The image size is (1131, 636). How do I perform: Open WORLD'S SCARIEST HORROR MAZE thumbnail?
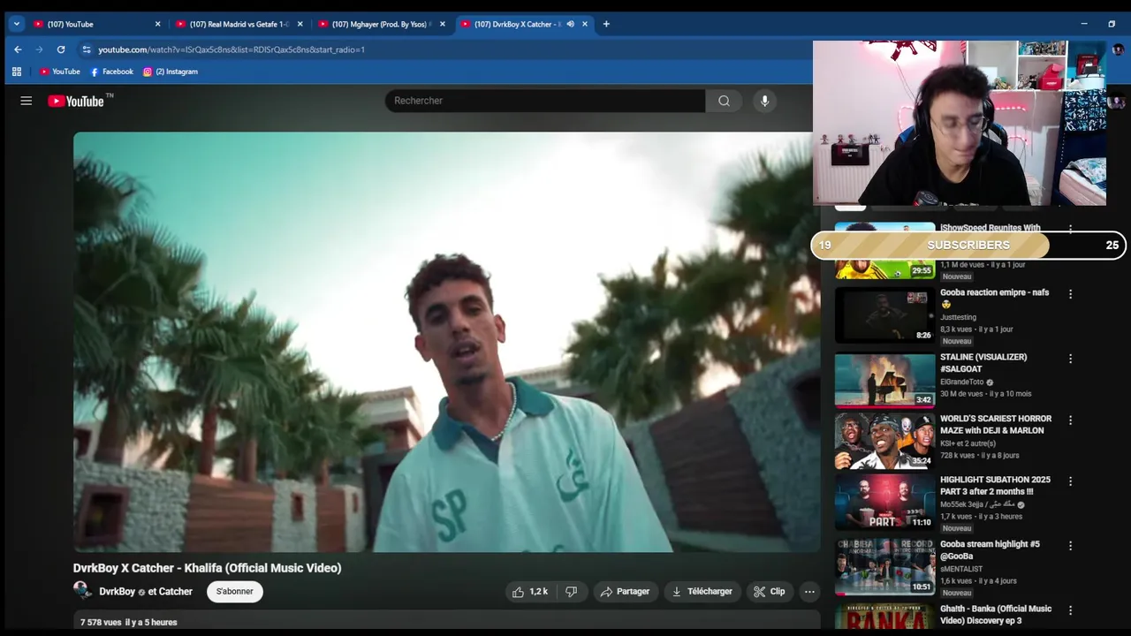[884, 441]
